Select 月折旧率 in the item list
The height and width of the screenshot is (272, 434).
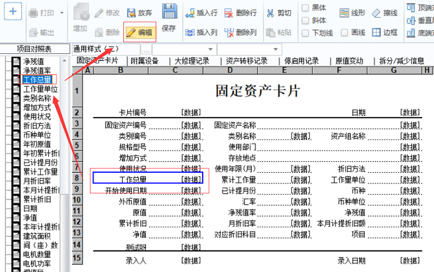coord(37,181)
